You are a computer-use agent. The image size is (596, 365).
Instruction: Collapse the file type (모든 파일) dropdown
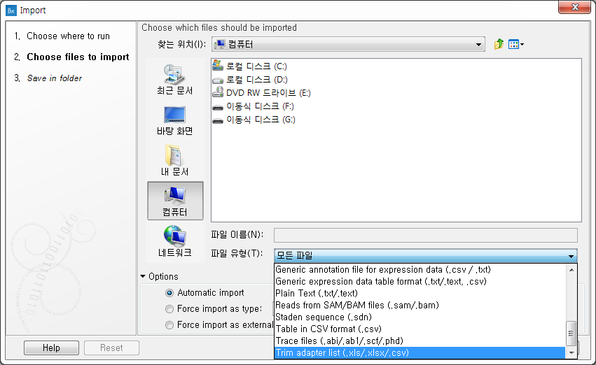tap(426, 255)
